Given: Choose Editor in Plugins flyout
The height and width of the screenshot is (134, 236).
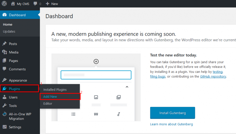Looking at the screenshot, I should pyautogui.click(x=48, y=104).
